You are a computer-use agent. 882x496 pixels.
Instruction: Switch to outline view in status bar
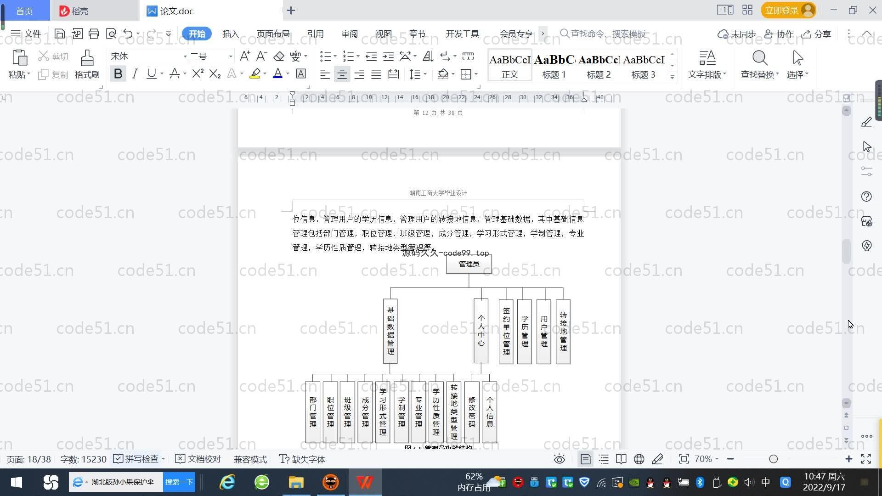604,459
